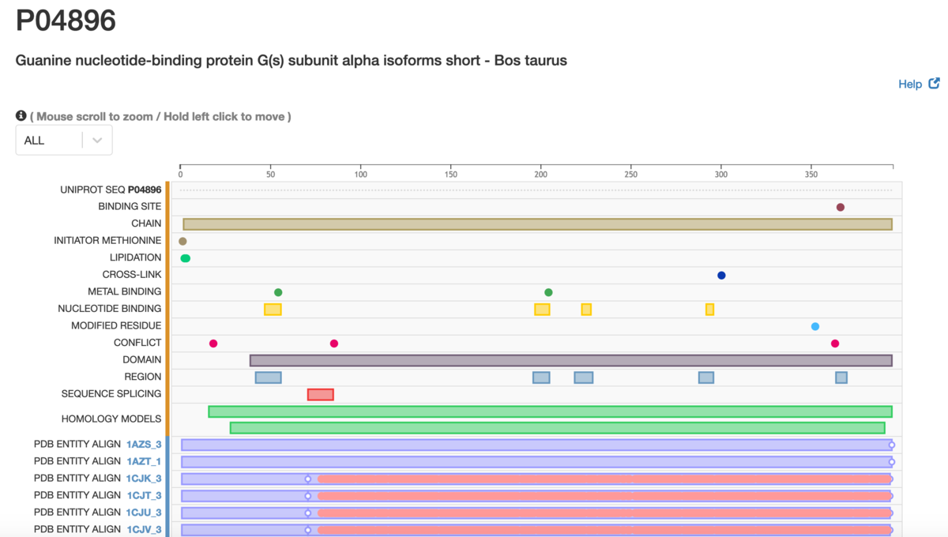Open the Help link

pyautogui.click(x=910, y=84)
